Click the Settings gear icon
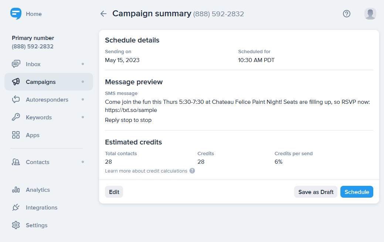The image size is (384, 242). (16, 225)
